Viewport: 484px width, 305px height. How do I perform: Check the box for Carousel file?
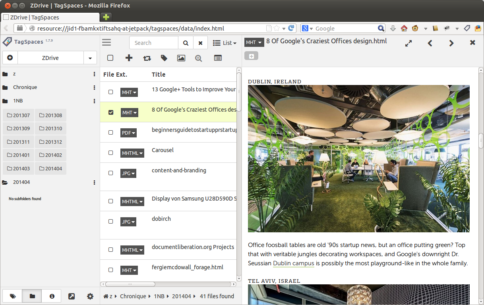point(111,153)
